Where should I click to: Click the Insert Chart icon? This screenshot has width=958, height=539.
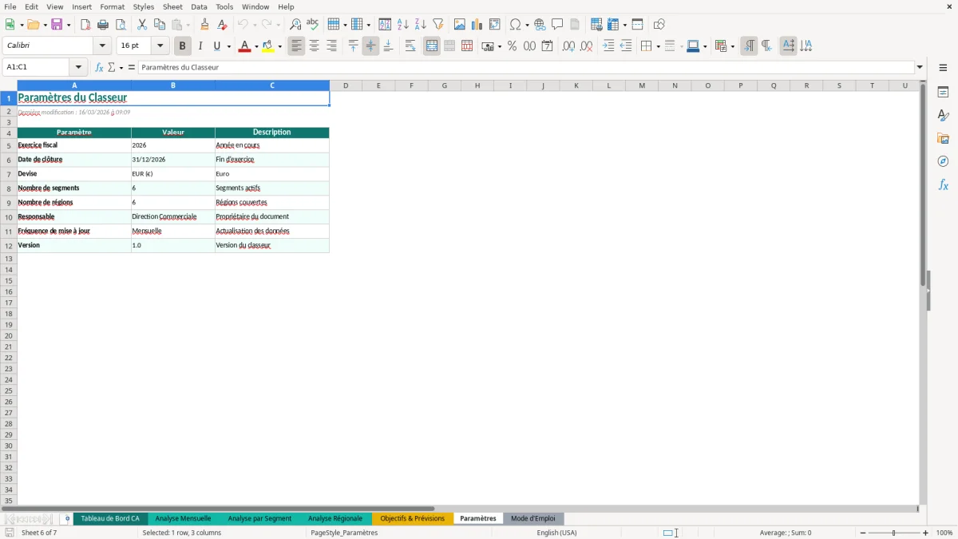pos(477,25)
